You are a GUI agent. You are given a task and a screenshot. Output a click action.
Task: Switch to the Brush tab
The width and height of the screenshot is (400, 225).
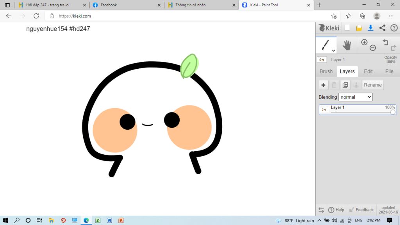[x=326, y=71]
